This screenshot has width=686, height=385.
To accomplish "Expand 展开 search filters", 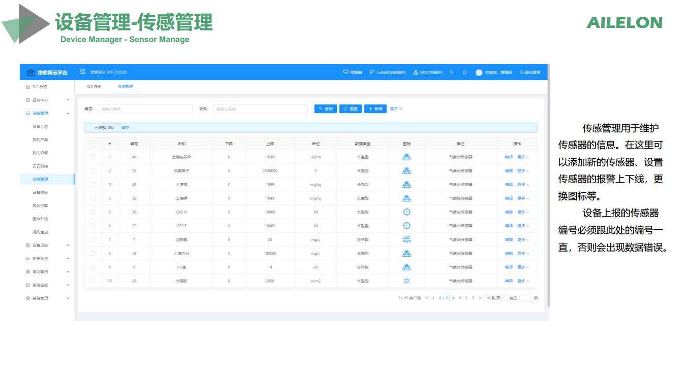I will pos(396,109).
